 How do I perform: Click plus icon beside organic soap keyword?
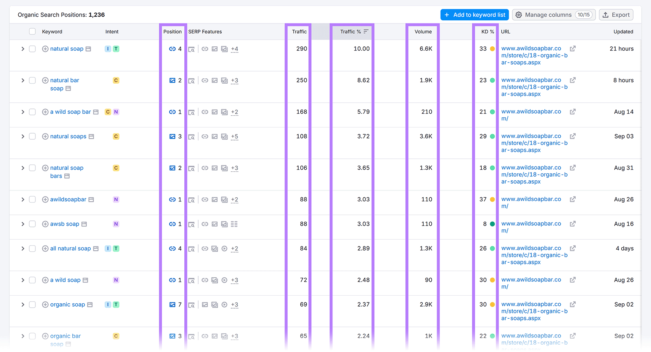pos(45,305)
